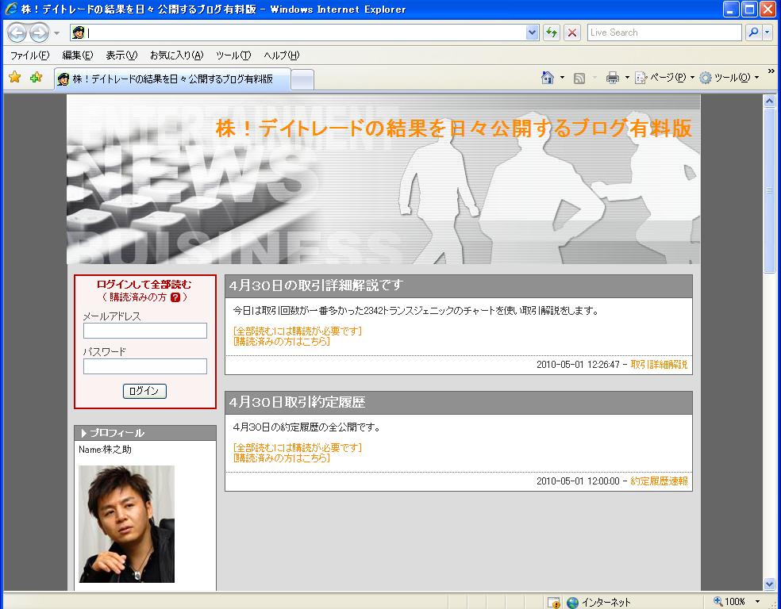Click the ログイン button
This screenshot has height=609, width=781.
coord(144,391)
